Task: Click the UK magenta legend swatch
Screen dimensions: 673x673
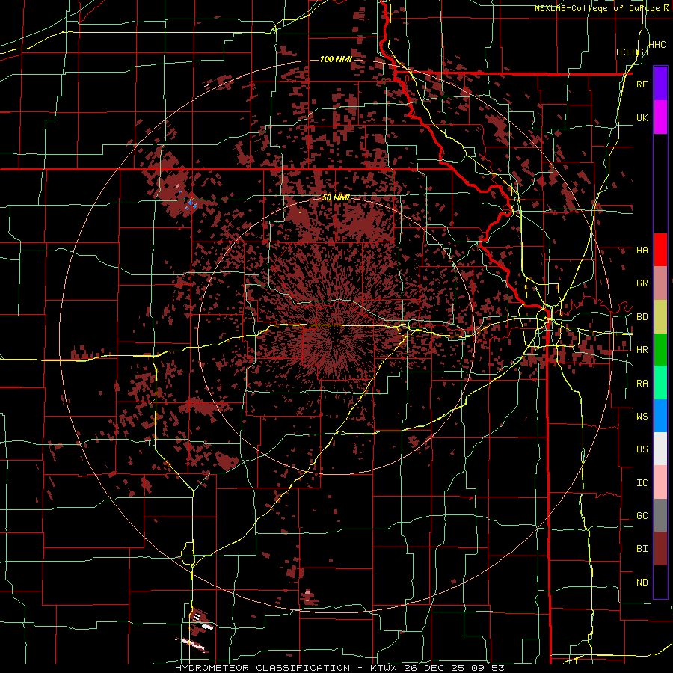Action: coord(660,117)
